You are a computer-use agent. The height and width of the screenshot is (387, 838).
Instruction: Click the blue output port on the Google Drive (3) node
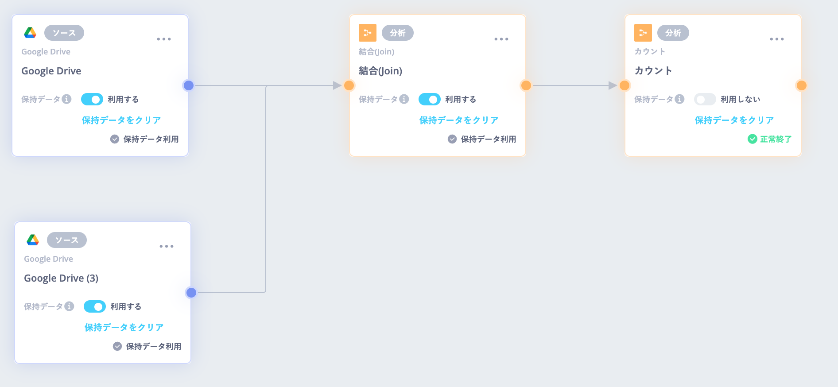(x=191, y=293)
